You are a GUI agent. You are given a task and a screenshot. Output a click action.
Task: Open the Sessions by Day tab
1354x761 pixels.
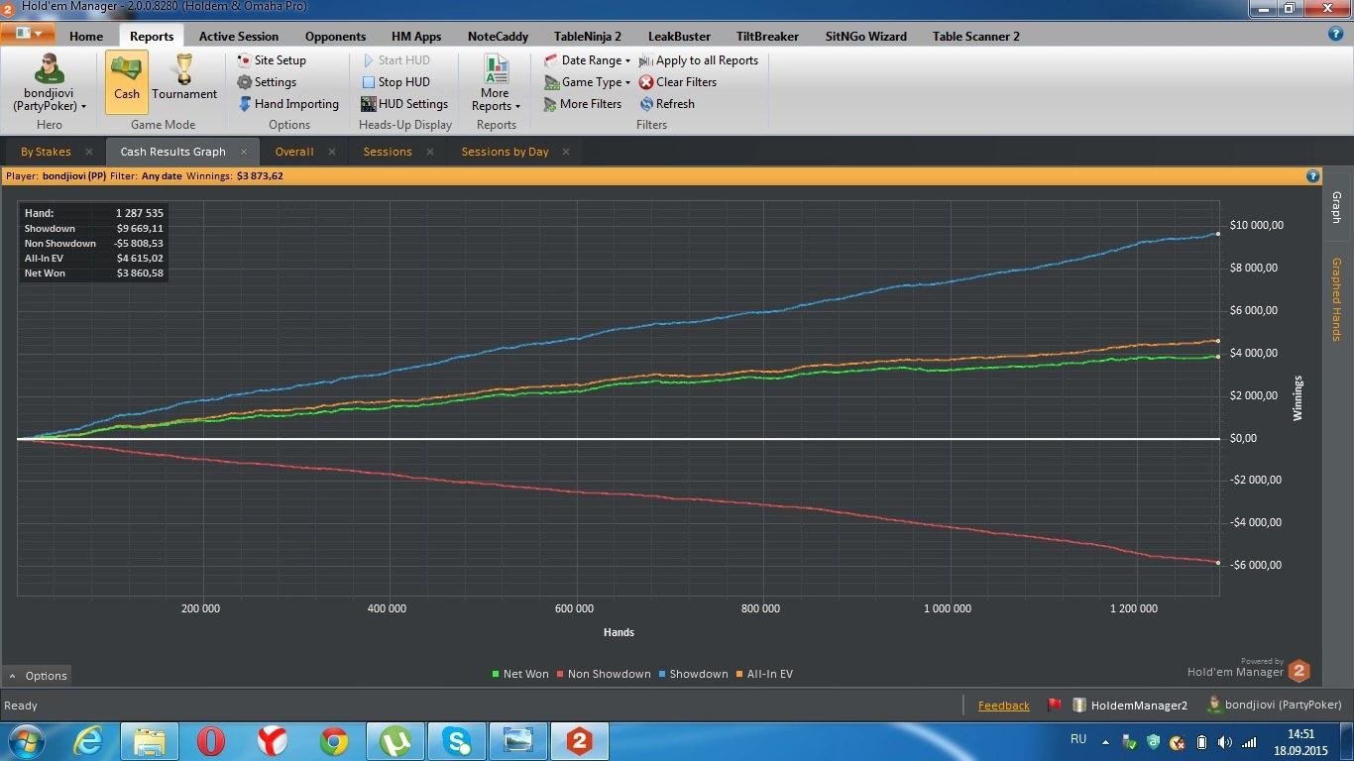(x=505, y=152)
